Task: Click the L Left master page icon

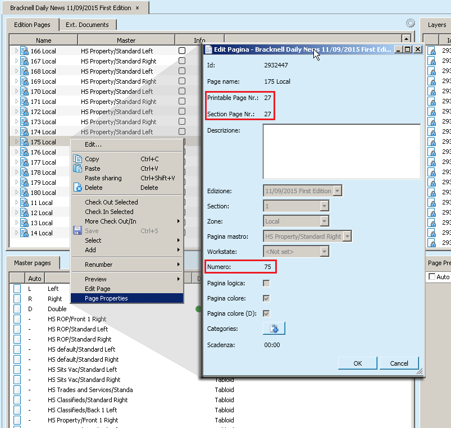Action: click(x=17, y=289)
